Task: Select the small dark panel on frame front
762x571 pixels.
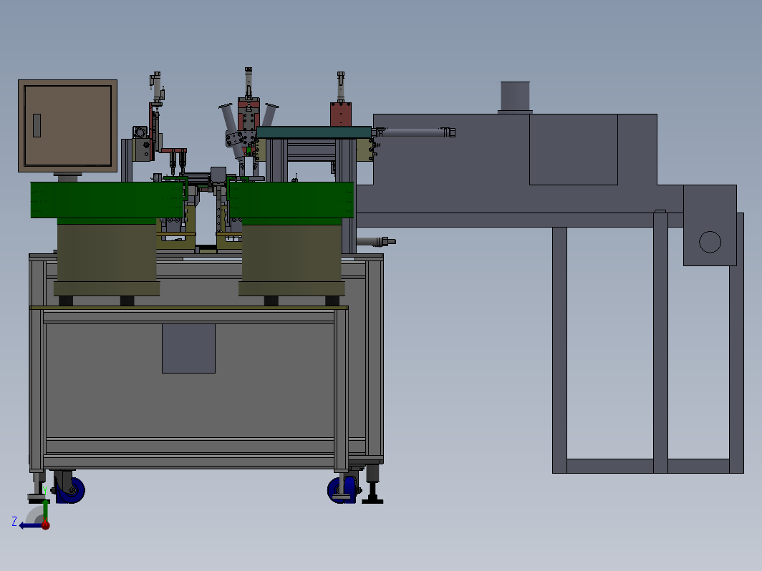Action: coord(188,348)
